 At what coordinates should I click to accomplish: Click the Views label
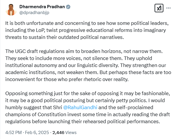click(x=71, y=133)
